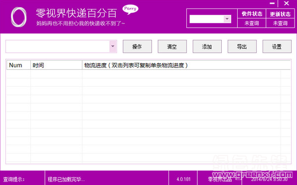
Task: Expand the tracking number dropdown arrow
Action: 113,46
